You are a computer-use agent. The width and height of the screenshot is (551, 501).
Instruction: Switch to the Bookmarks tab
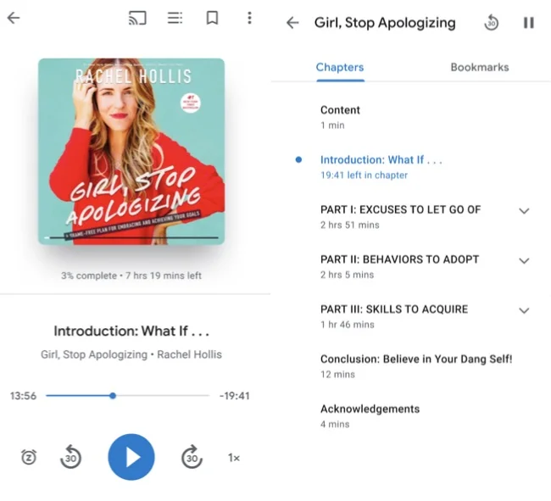coord(480,67)
